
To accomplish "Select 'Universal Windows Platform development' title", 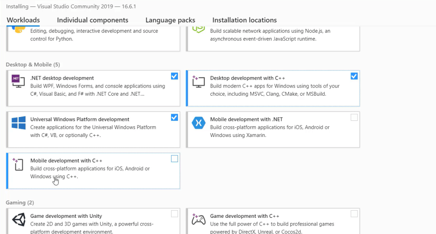I will click(x=80, y=120).
